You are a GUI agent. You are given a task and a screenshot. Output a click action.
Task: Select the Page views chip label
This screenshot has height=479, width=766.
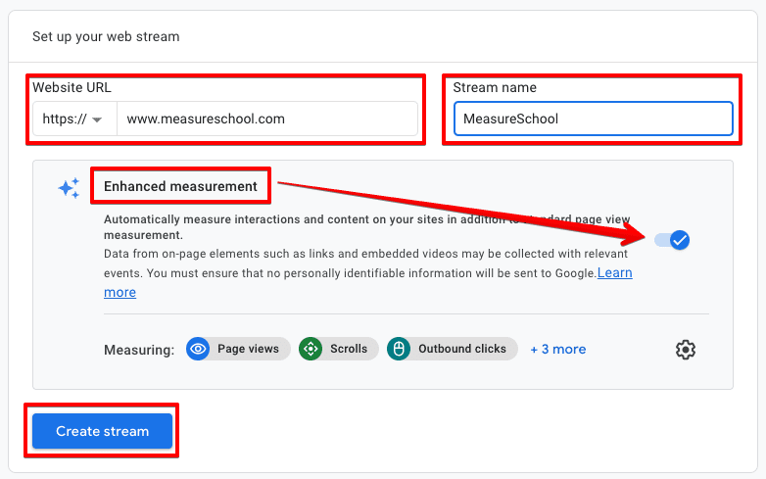pos(248,349)
